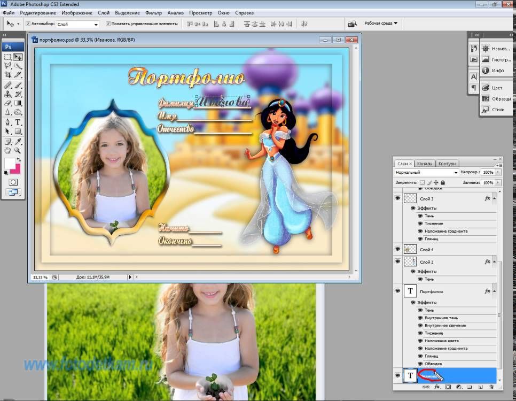Select the Sponge tool
The image size is (516, 401).
pos(18,112)
